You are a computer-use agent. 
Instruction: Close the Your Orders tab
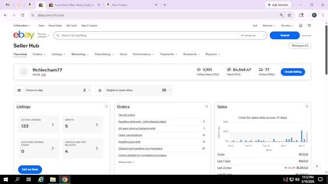(156, 5)
